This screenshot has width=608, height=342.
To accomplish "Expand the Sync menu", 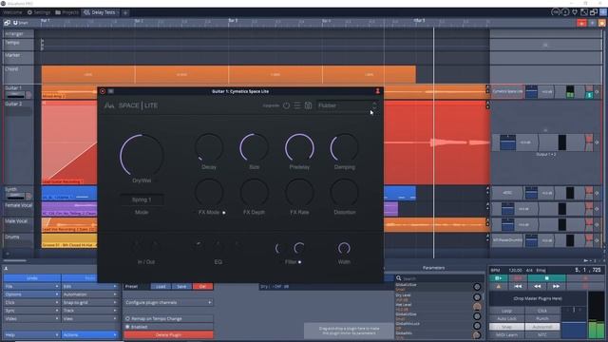I will coord(31,311).
